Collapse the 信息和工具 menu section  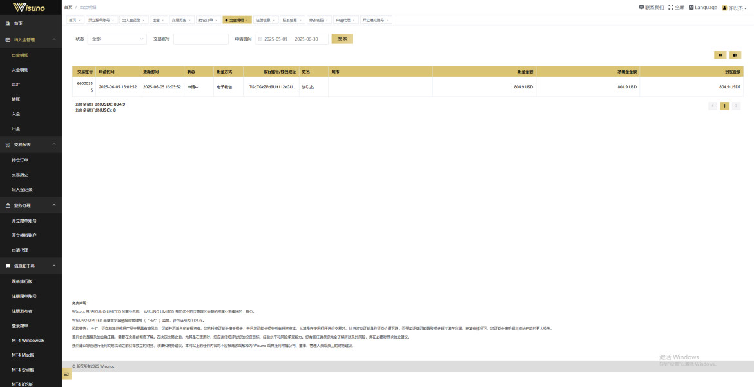coord(54,266)
